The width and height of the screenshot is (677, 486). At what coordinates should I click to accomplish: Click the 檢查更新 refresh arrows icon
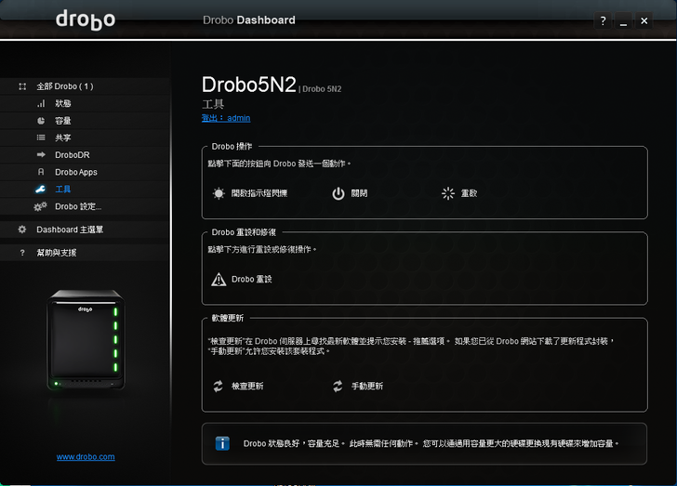click(218, 386)
